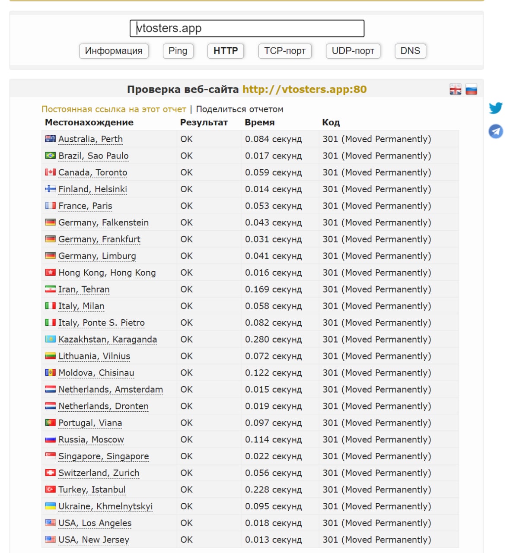Select the HTTP check button
Viewport: 510px width, 553px height.
[x=226, y=51]
